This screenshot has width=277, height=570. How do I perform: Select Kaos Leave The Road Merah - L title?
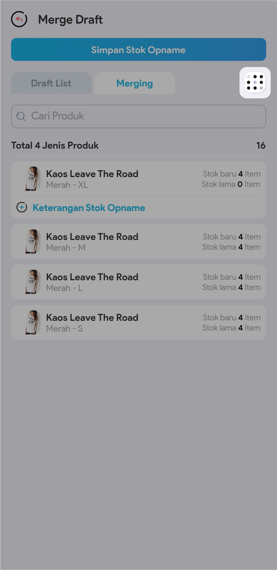click(x=92, y=277)
